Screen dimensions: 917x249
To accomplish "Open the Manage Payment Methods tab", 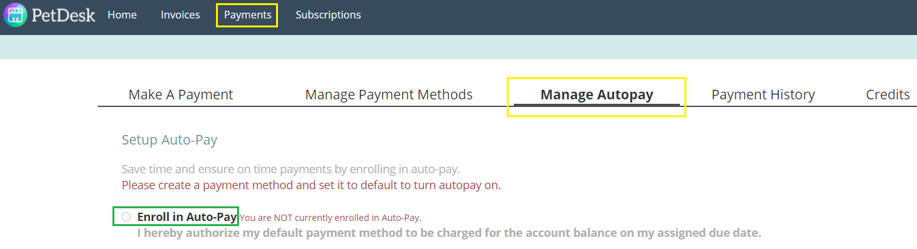I will coord(389,95).
